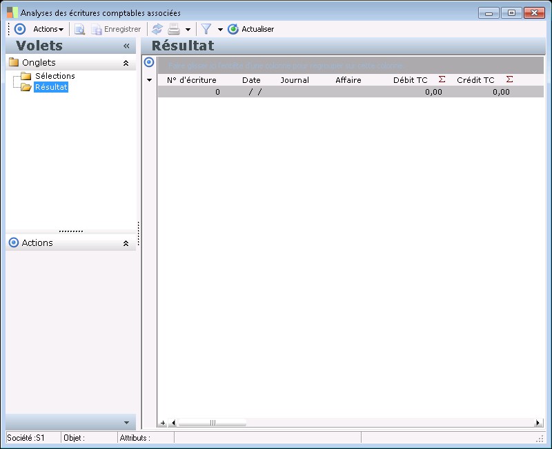Collapse the Actions panel section
The width and height of the screenshot is (552, 449).
(x=126, y=243)
